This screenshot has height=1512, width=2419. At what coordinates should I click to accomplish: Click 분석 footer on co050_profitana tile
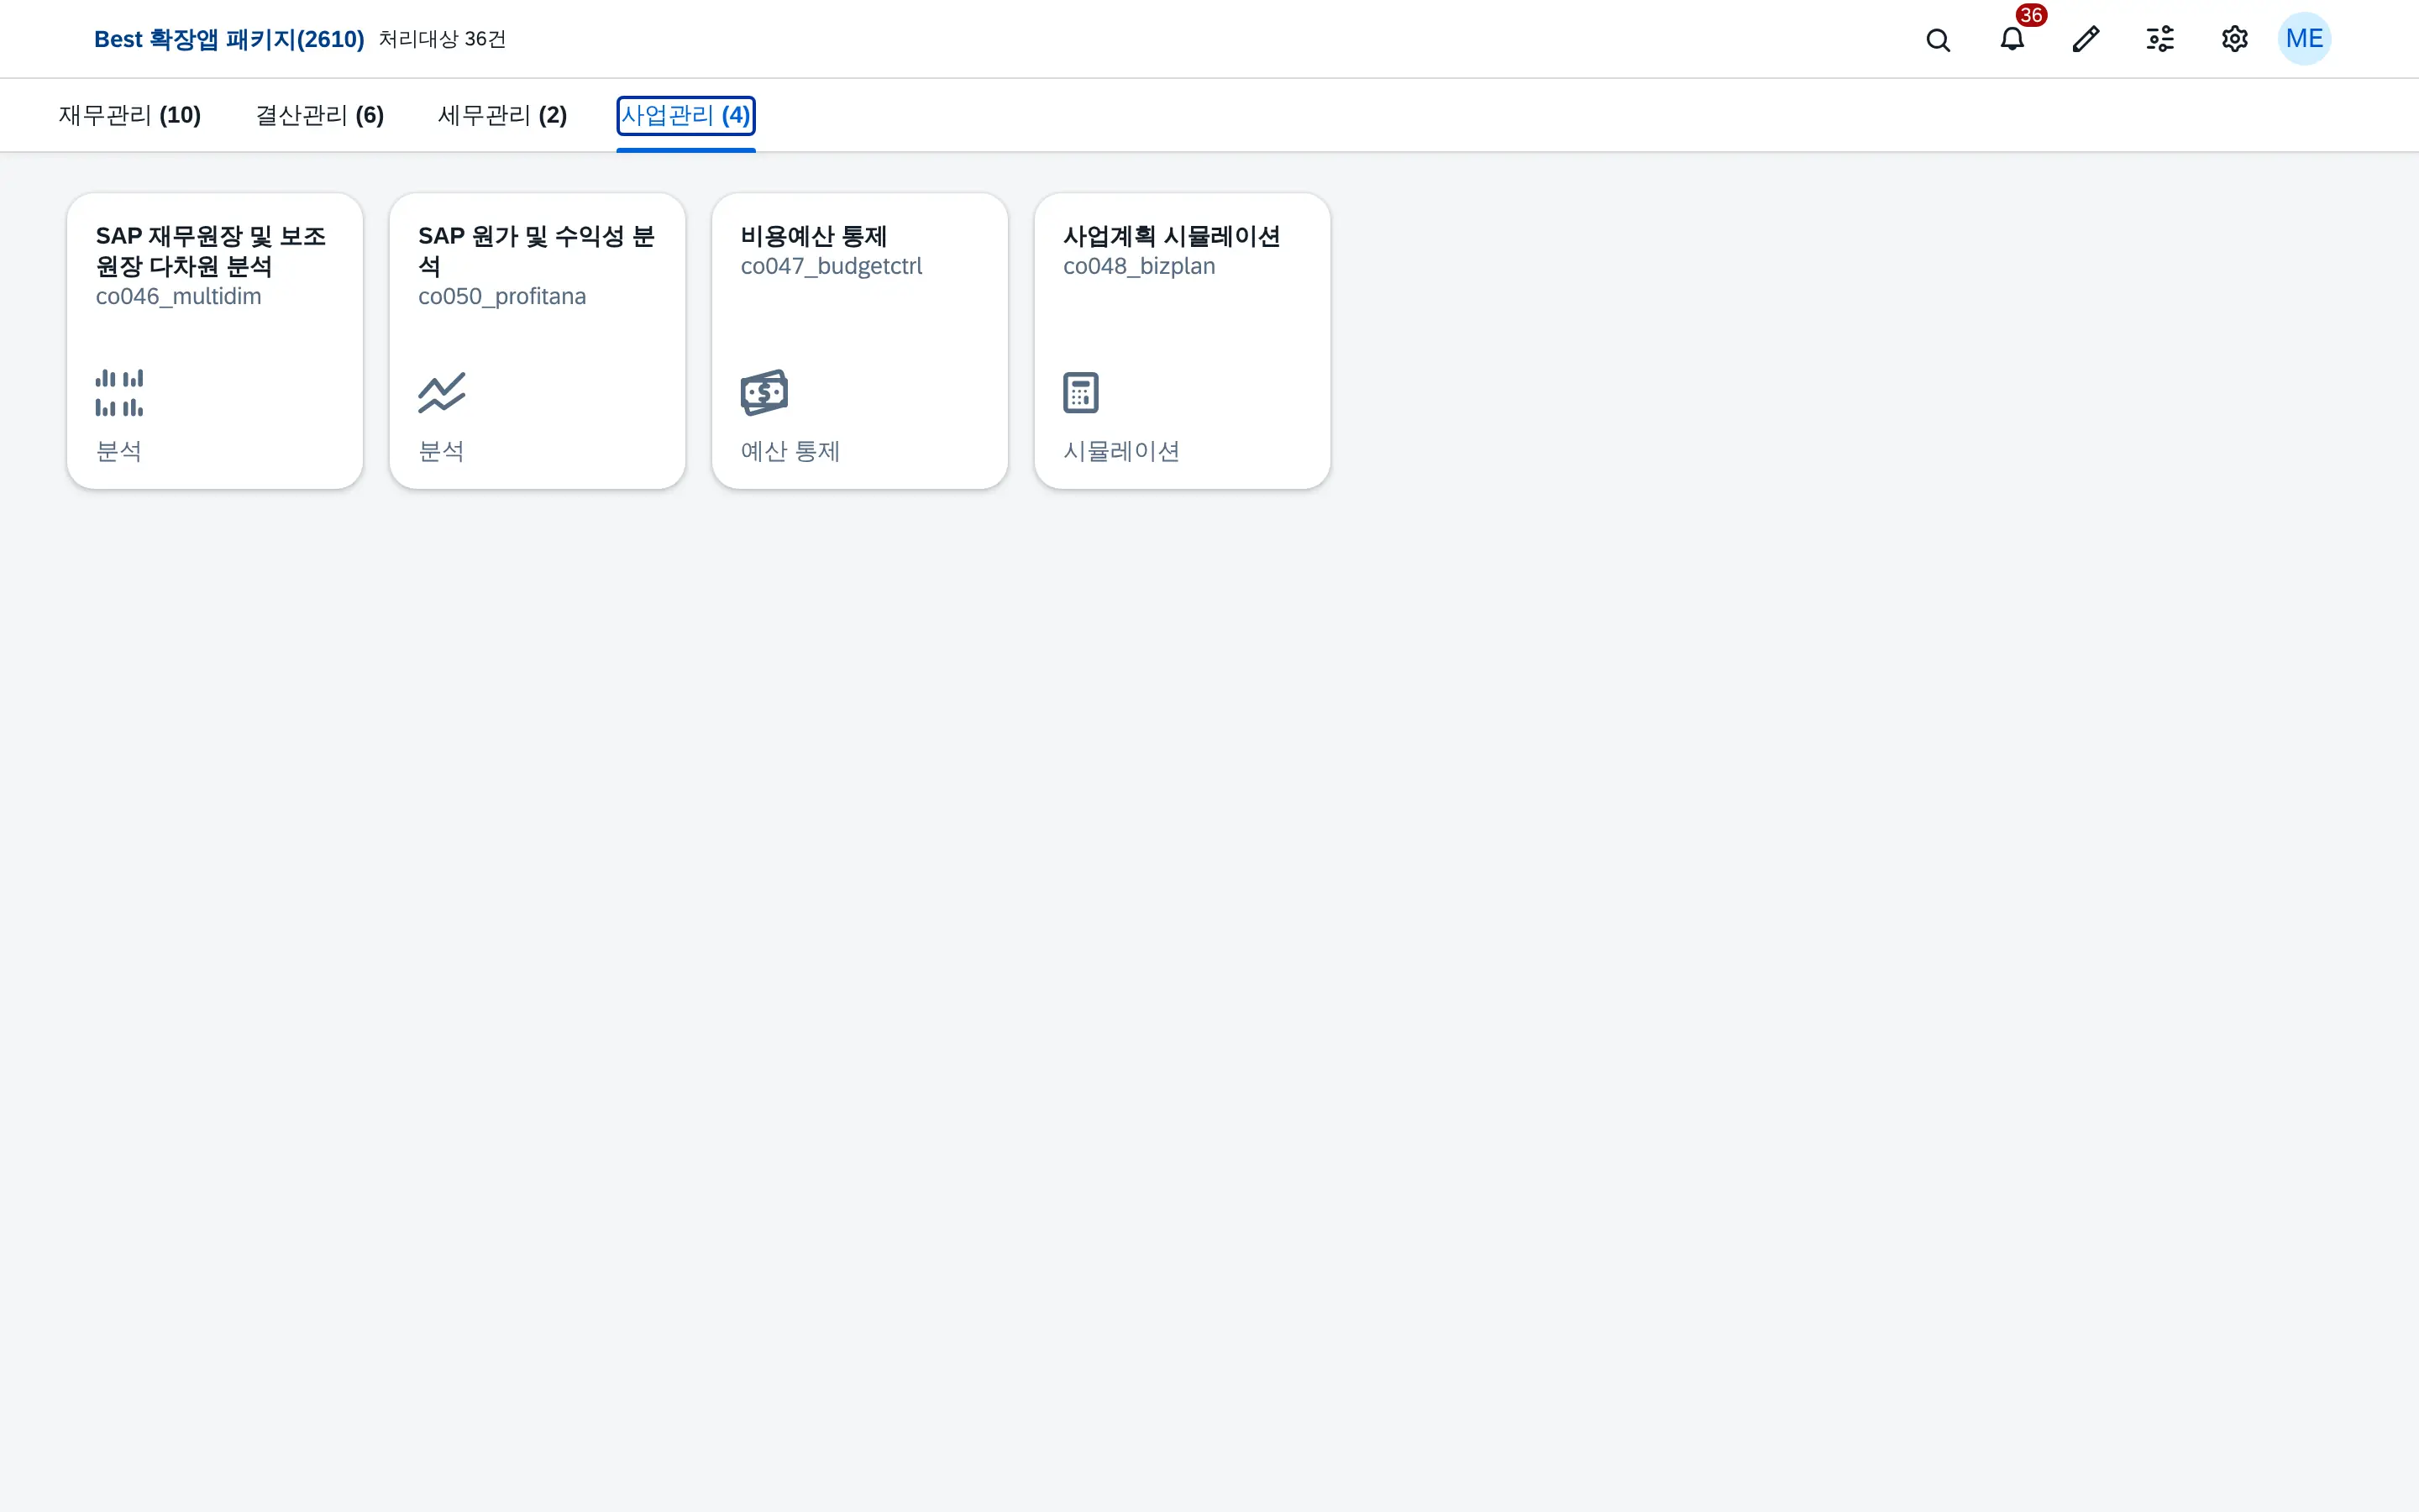(x=442, y=452)
